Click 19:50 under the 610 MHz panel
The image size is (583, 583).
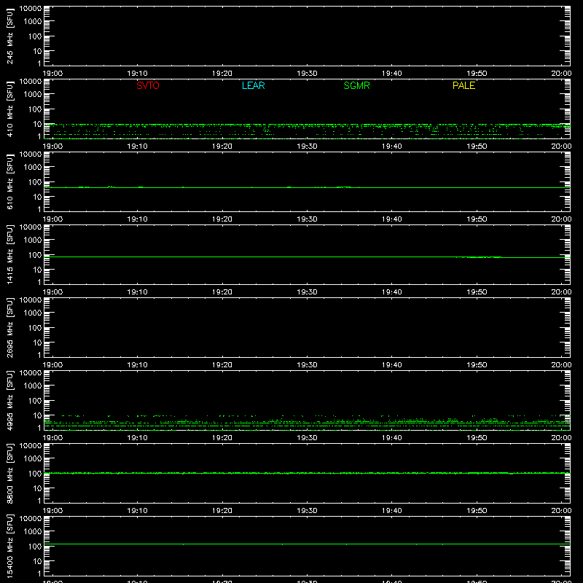[477, 219]
